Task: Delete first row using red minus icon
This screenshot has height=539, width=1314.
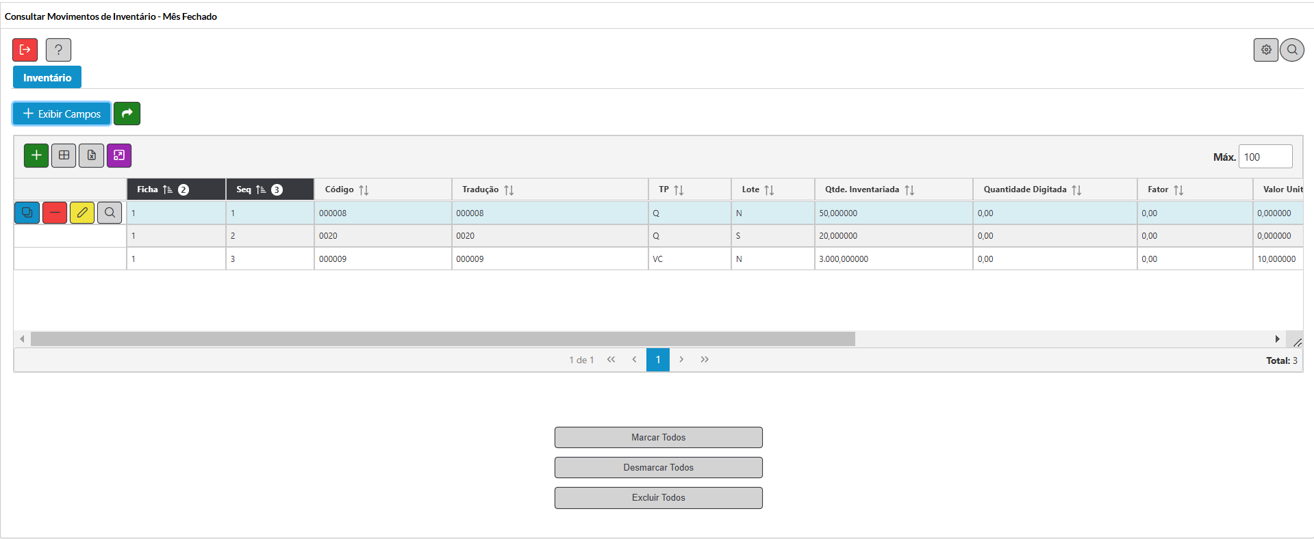Action: click(x=55, y=213)
